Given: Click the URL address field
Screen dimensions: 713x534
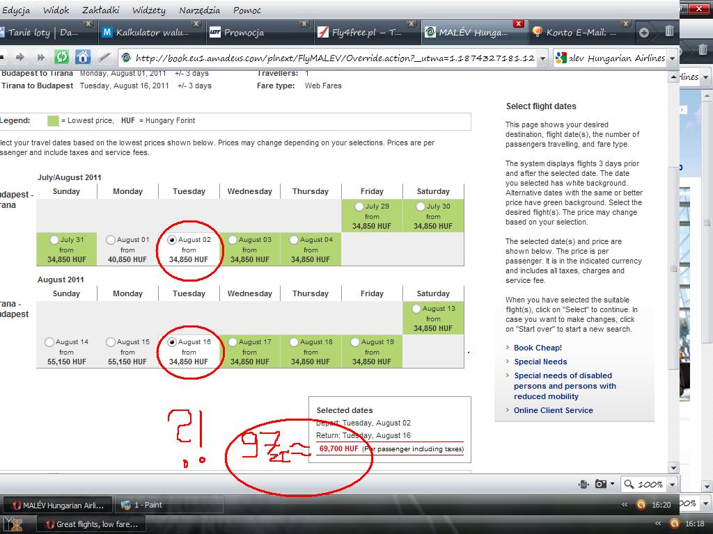Looking at the screenshot, I should (335, 58).
